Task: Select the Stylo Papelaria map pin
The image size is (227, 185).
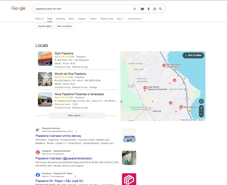Action: (181, 107)
